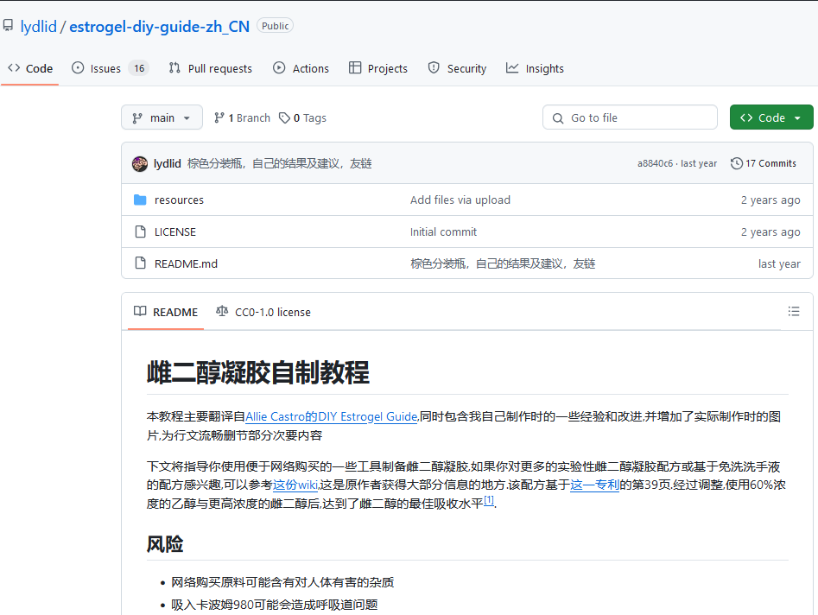Image resolution: width=818 pixels, height=615 pixels.
Task: Jump to footnote [1] reference
Action: tap(489, 500)
